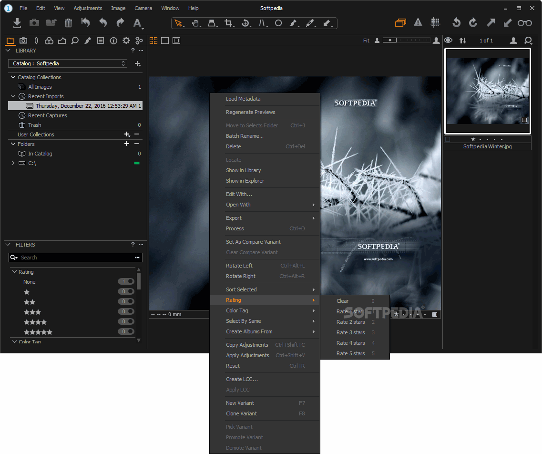Click the Filters search field

tap(75, 257)
